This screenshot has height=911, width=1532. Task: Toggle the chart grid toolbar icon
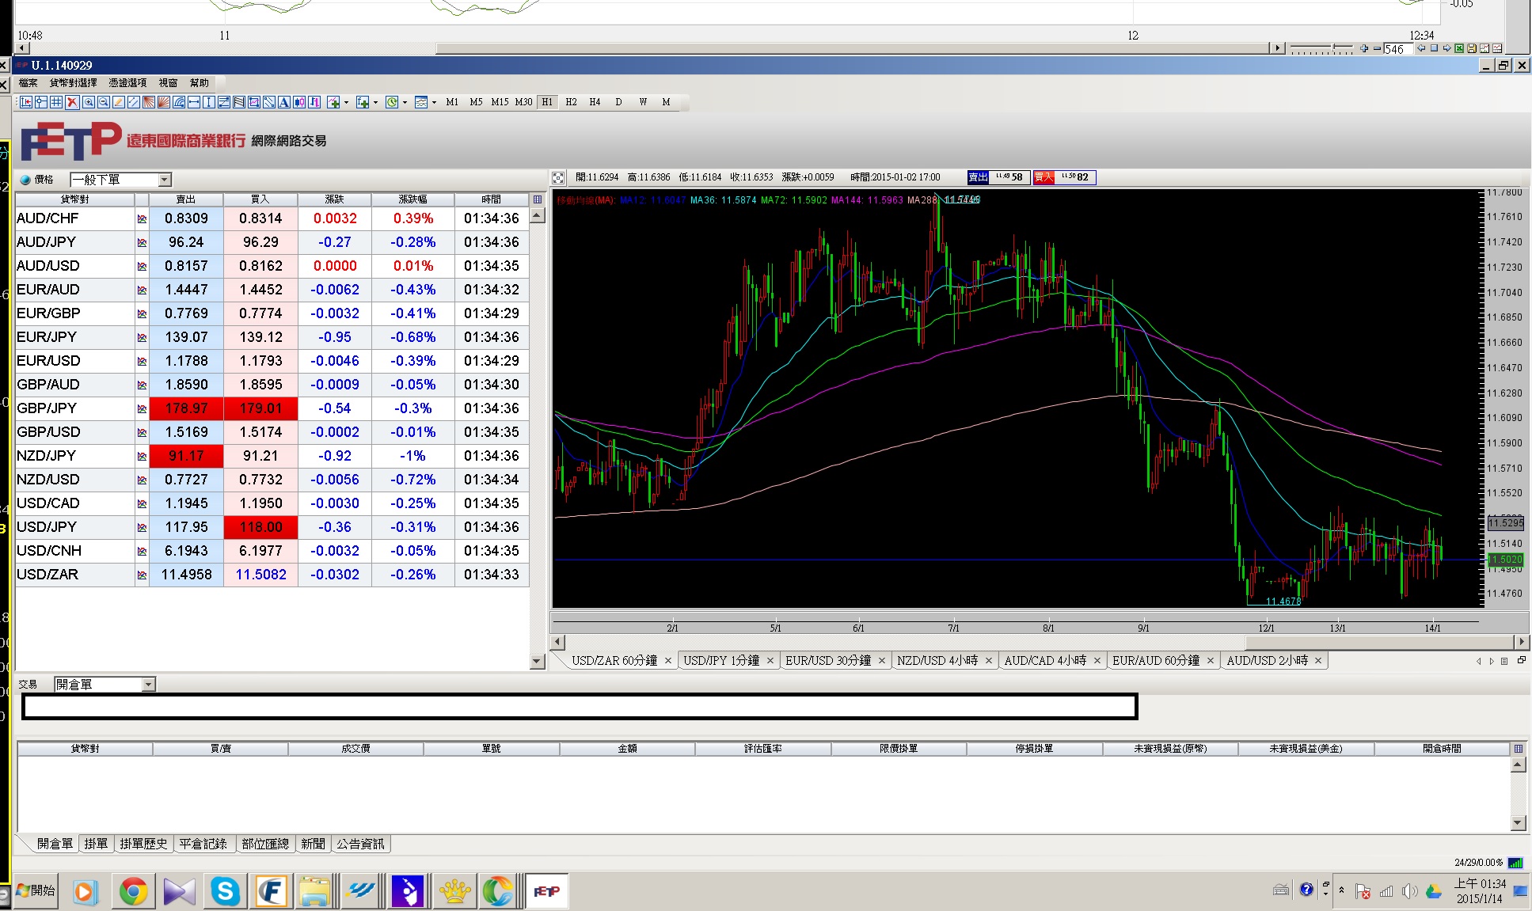56,102
